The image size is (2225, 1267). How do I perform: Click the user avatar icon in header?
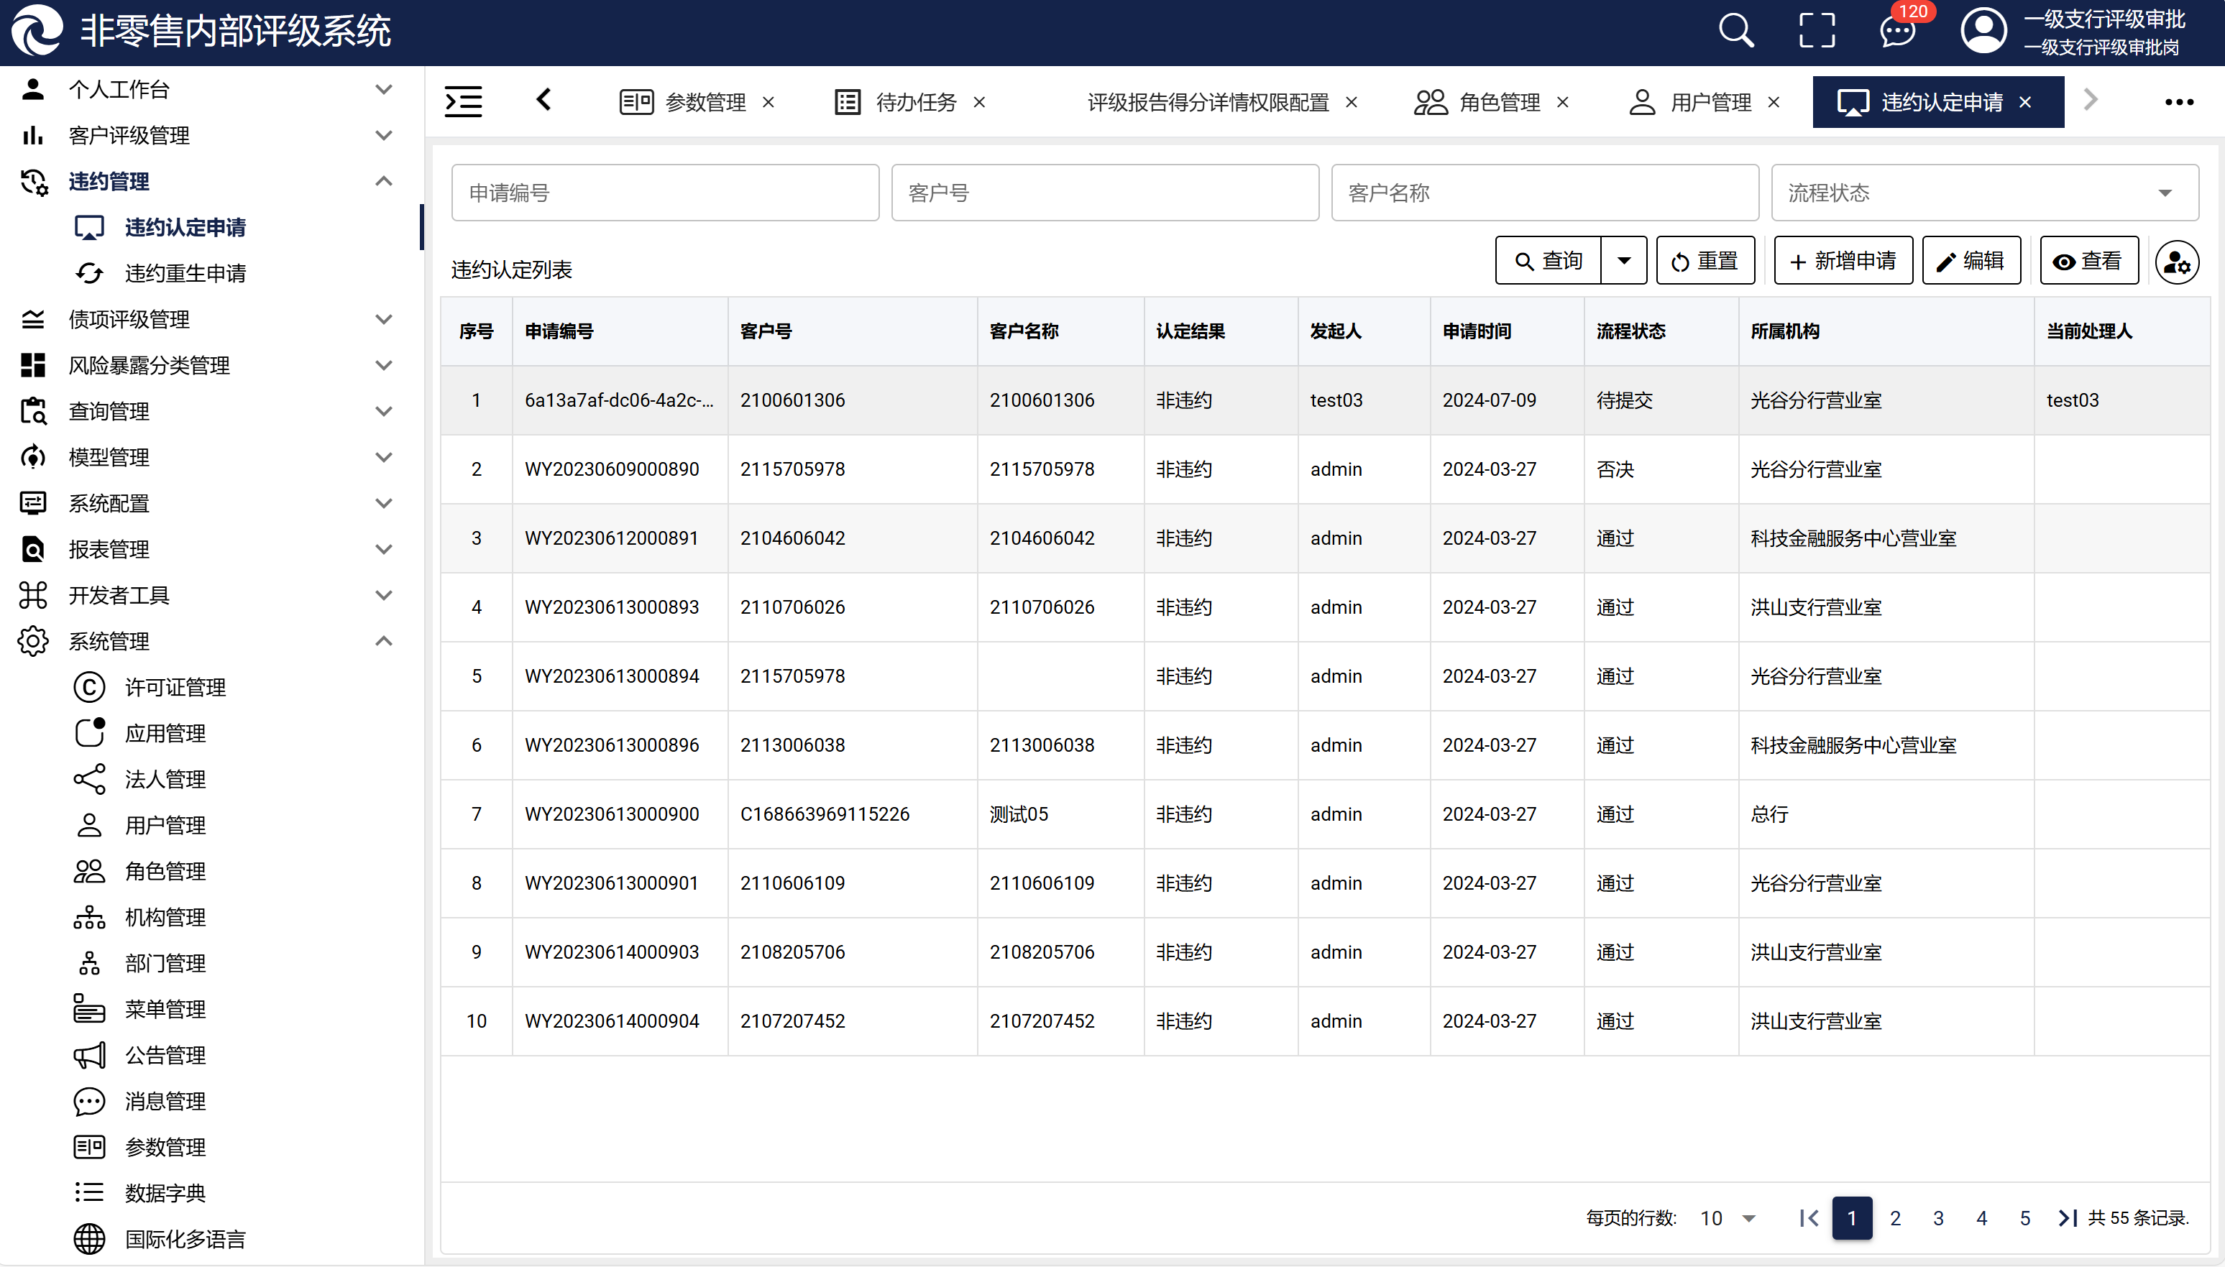pyautogui.click(x=1983, y=32)
